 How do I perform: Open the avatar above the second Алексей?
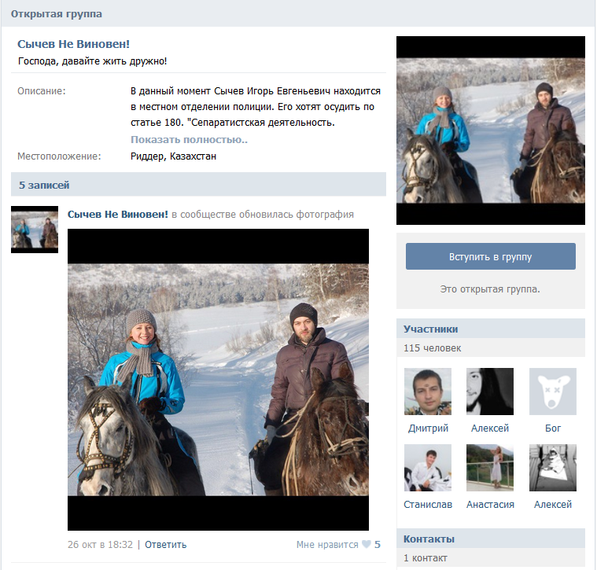[553, 468]
